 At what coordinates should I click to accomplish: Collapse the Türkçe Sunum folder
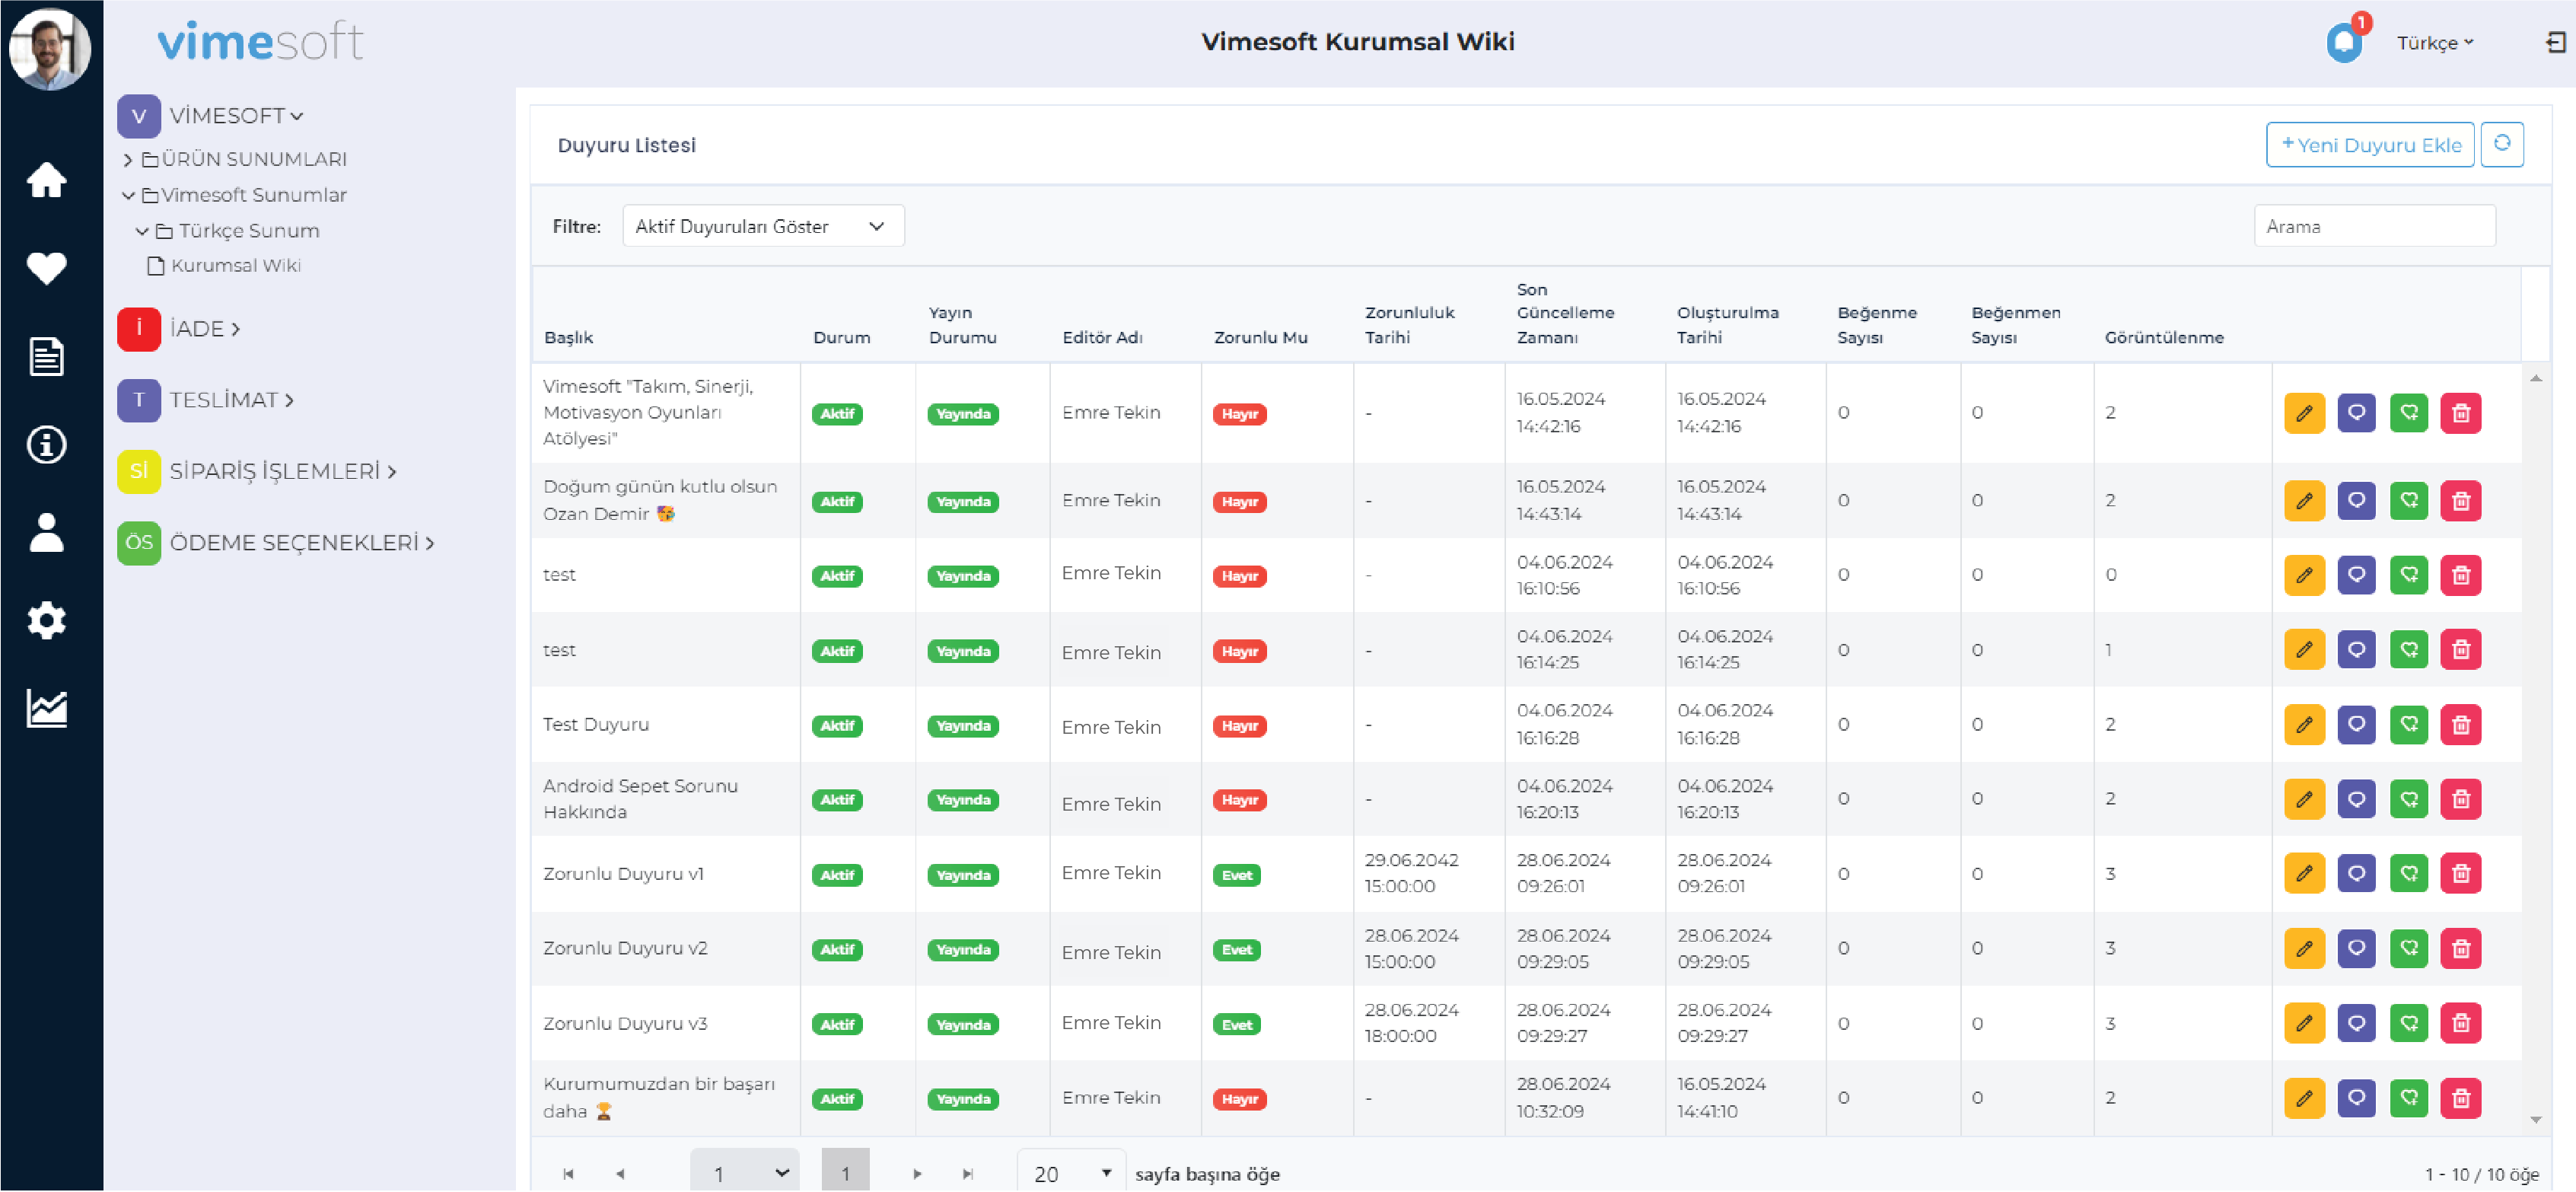pos(142,231)
